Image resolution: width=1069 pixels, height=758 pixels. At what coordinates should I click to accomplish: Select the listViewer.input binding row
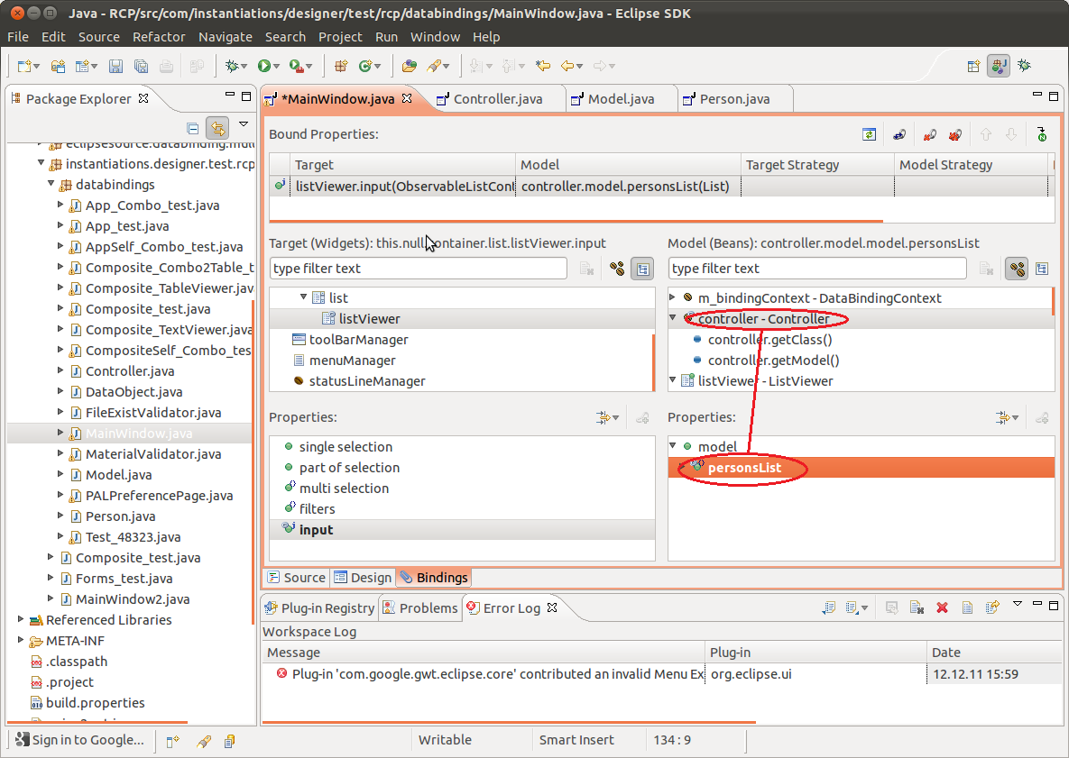661,186
